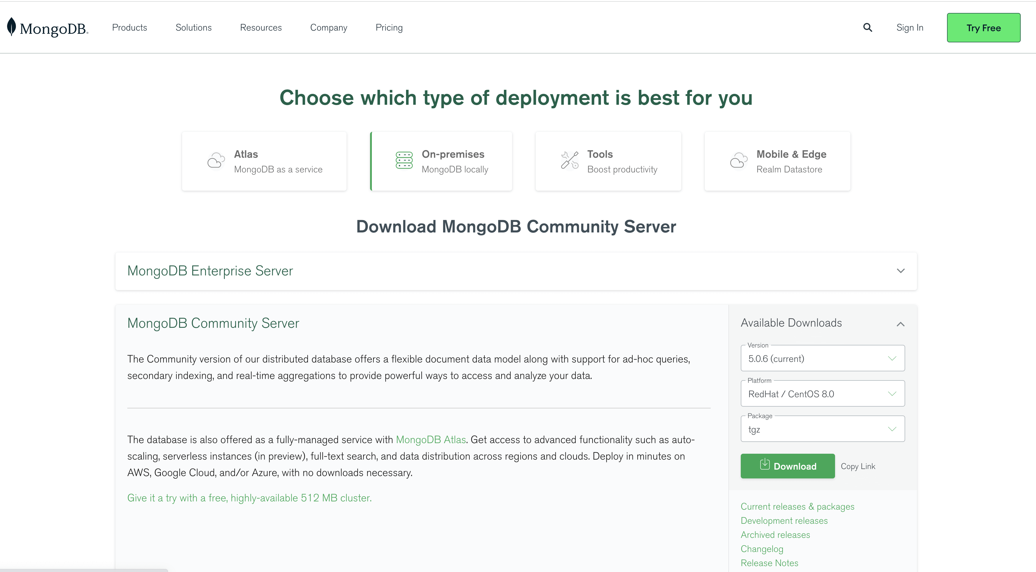
Task: Click the download arrow icon in Download button
Action: pyautogui.click(x=765, y=464)
